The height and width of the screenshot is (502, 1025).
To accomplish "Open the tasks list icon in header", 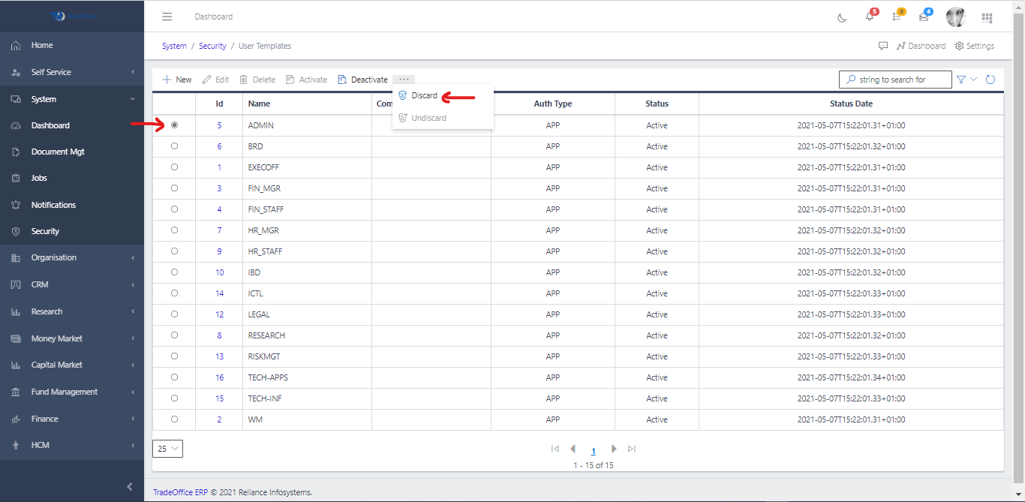I will click(x=897, y=17).
